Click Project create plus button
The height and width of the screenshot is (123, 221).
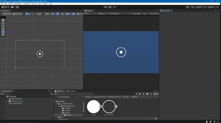tap(56, 94)
